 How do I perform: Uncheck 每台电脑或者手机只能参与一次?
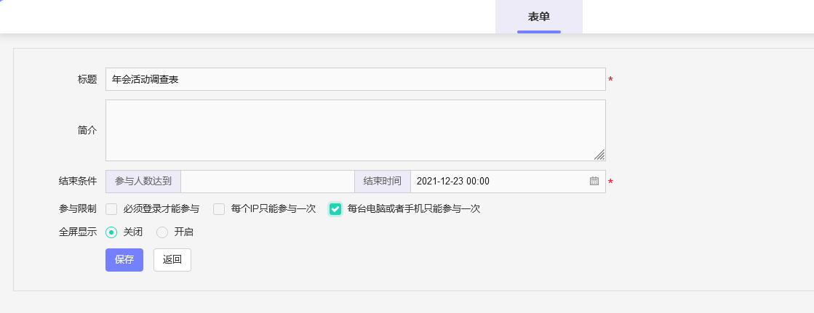pos(335,209)
